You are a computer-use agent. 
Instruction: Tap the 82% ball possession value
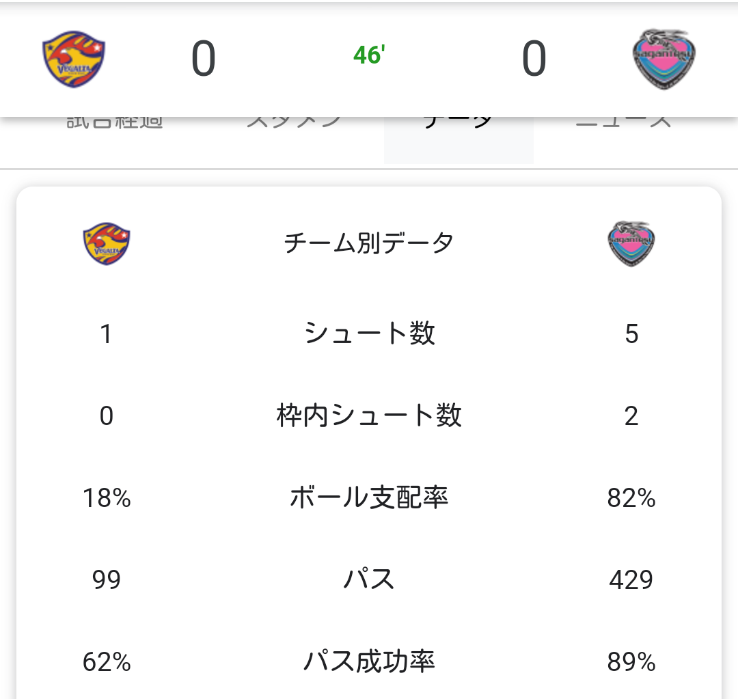631,498
